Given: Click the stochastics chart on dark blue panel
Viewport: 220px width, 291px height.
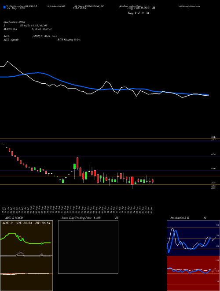Looking at the screenshot, I should click(193, 238).
